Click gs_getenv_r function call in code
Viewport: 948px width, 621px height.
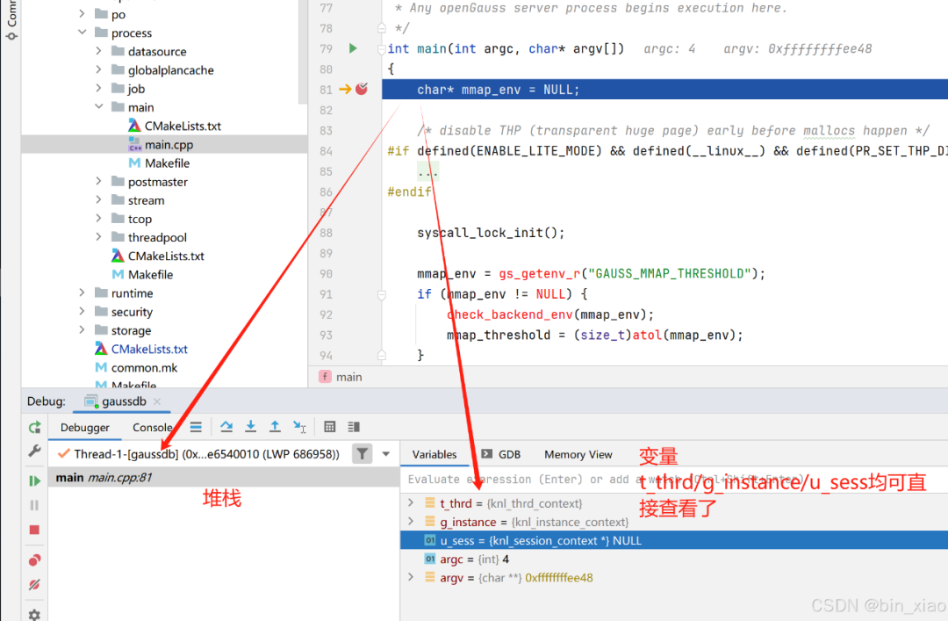[x=539, y=273]
